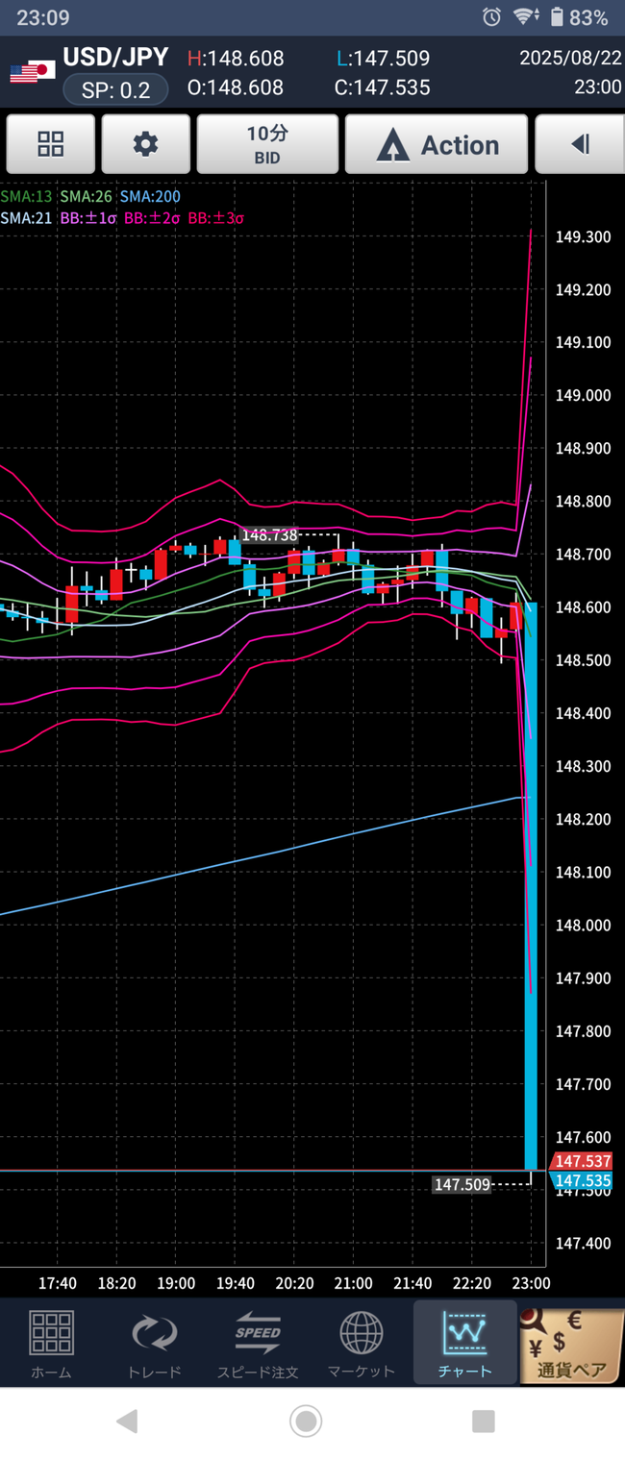The image size is (625, 1459).
Task: Tap the battery 83% indicator
Action: tap(578, 17)
